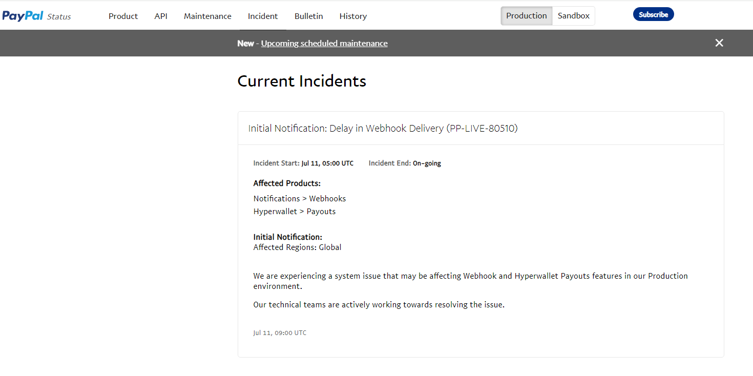753x376 pixels.
Task: Click the incident title PP-LIVE-80510
Action: [383, 129]
